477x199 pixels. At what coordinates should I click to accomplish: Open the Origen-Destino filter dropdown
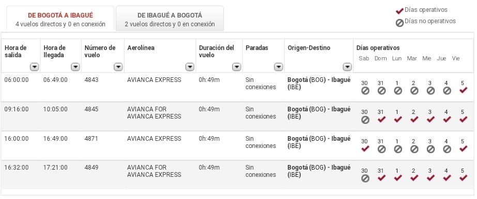347,68
